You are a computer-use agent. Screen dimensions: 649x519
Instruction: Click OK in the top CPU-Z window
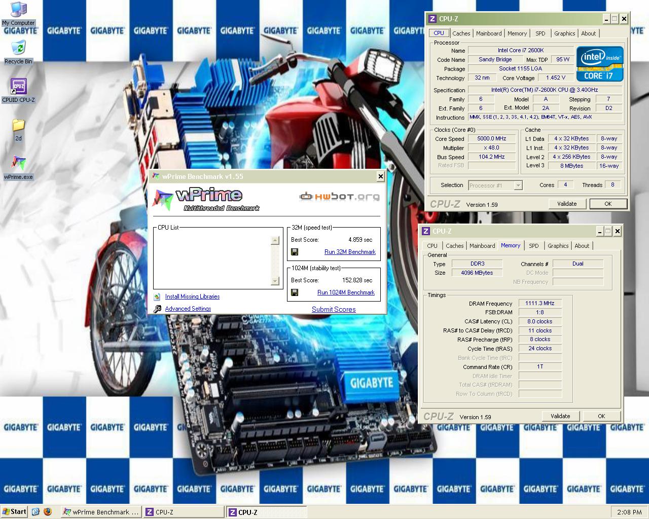[x=608, y=204]
